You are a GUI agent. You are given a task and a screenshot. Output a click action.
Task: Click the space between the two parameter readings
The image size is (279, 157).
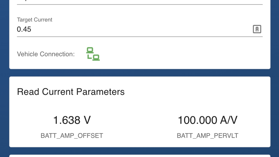click(139, 125)
